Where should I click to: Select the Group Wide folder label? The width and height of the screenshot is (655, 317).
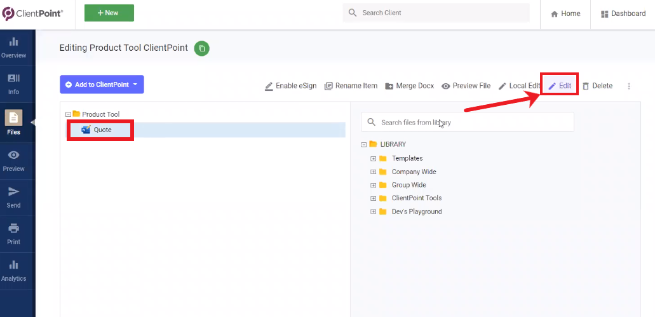pos(409,185)
